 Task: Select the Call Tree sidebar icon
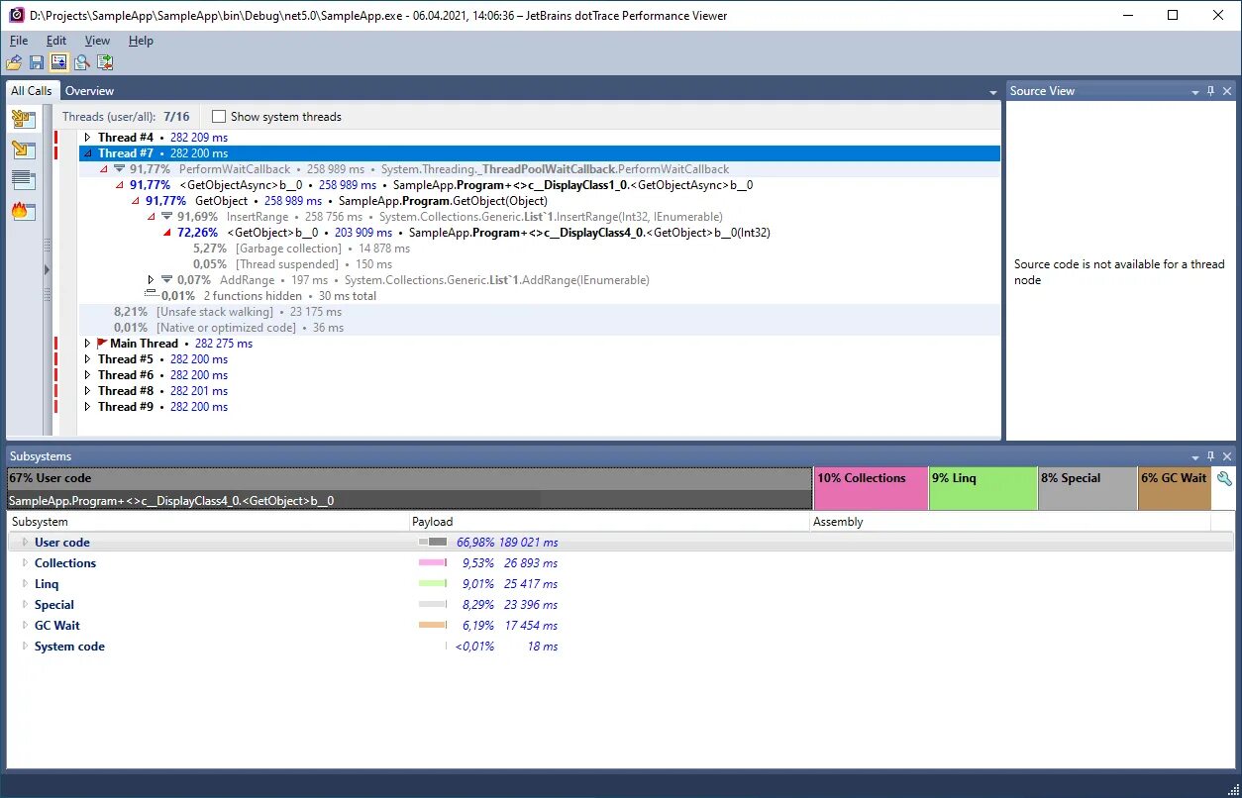[23, 150]
